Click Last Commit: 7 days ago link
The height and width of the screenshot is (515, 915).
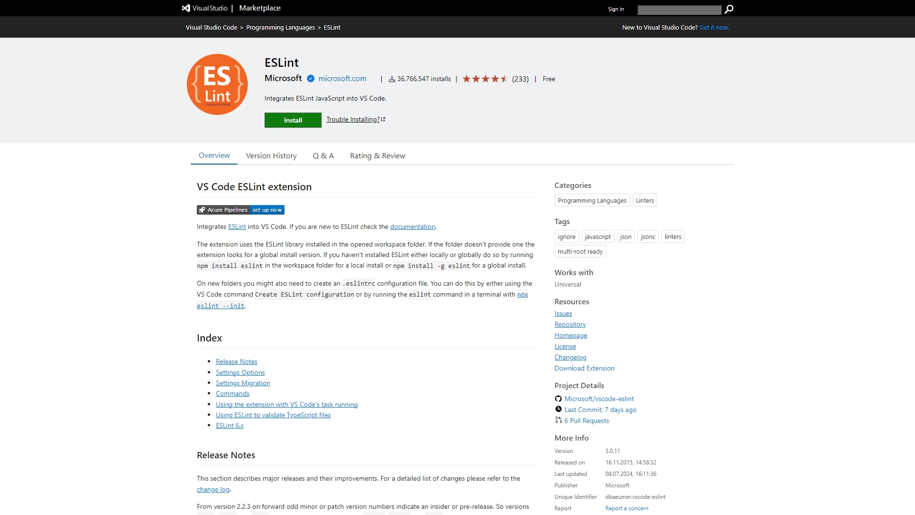click(600, 410)
